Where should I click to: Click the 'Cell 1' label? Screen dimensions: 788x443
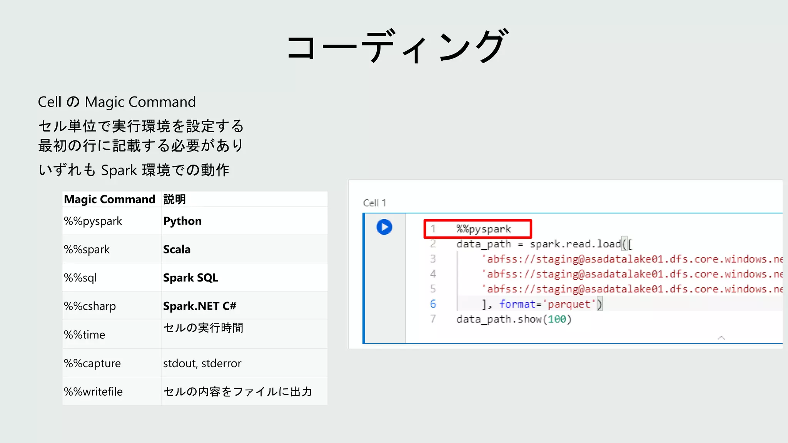pyautogui.click(x=374, y=203)
